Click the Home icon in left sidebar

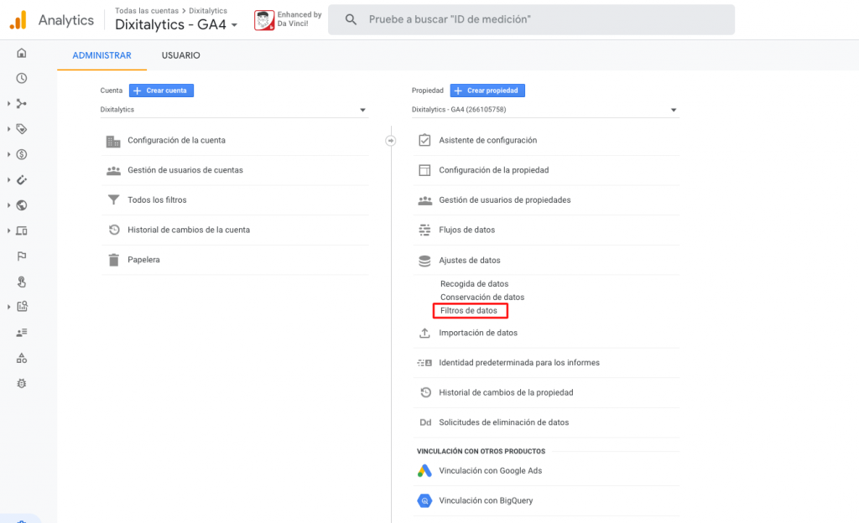point(22,53)
